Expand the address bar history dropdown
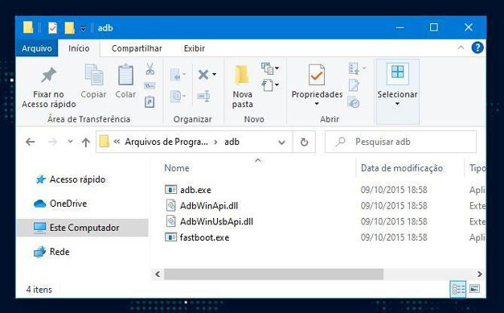The image size is (504, 313). (x=281, y=142)
